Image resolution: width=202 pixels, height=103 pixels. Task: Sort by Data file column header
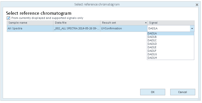pos(77,23)
